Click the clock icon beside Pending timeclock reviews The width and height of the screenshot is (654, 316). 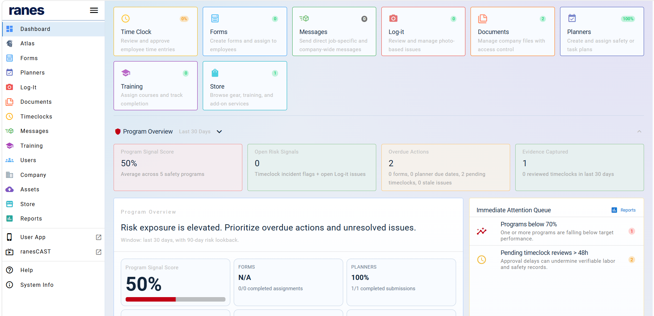click(482, 260)
